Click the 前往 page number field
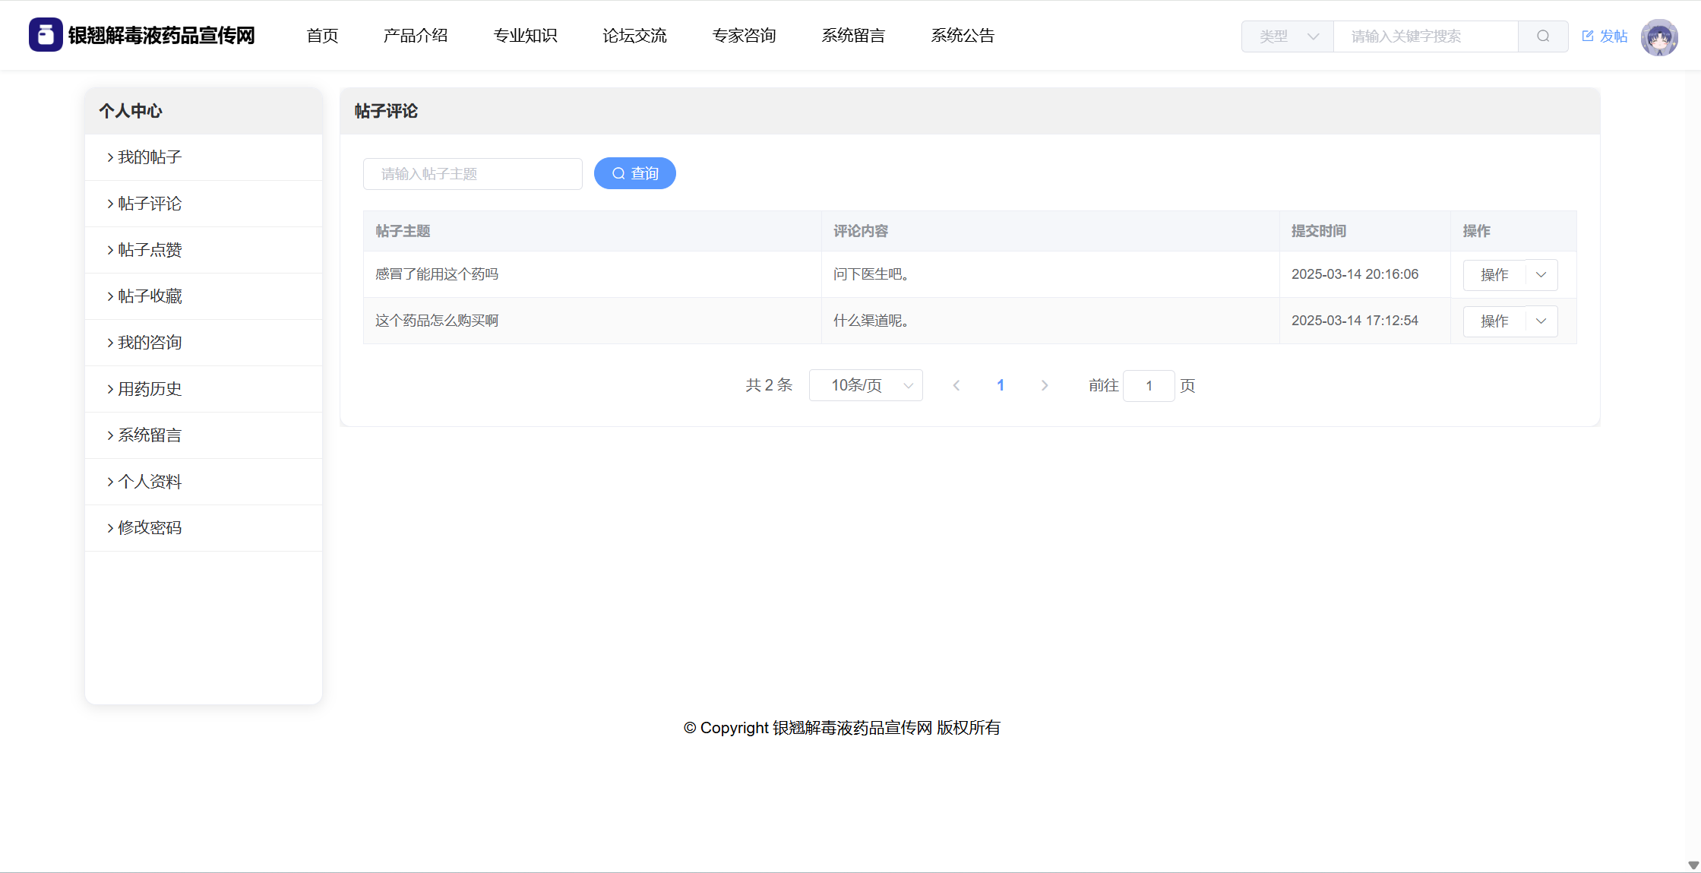This screenshot has width=1701, height=873. click(x=1148, y=386)
